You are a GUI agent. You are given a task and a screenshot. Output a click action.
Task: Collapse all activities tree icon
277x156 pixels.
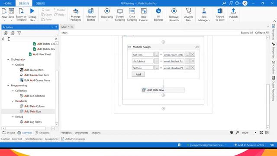tap(13, 33)
